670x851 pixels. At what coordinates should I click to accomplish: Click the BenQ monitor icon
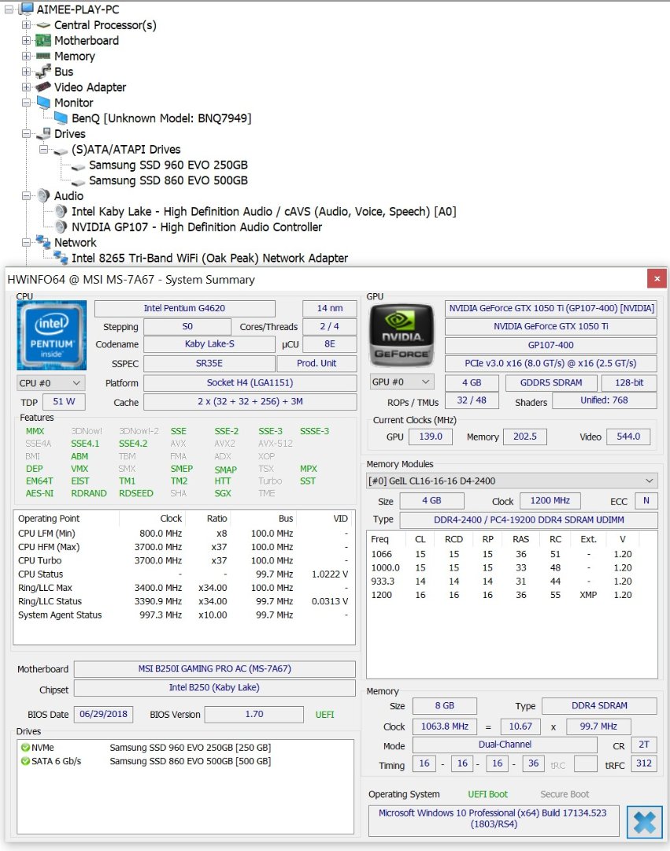(61, 118)
